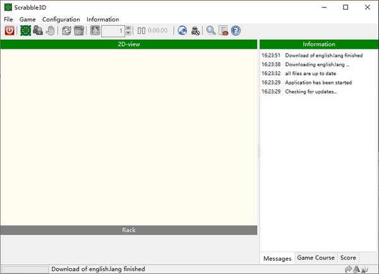379x274 pixels.
Task: Open the Game menu
Action: click(x=27, y=20)
